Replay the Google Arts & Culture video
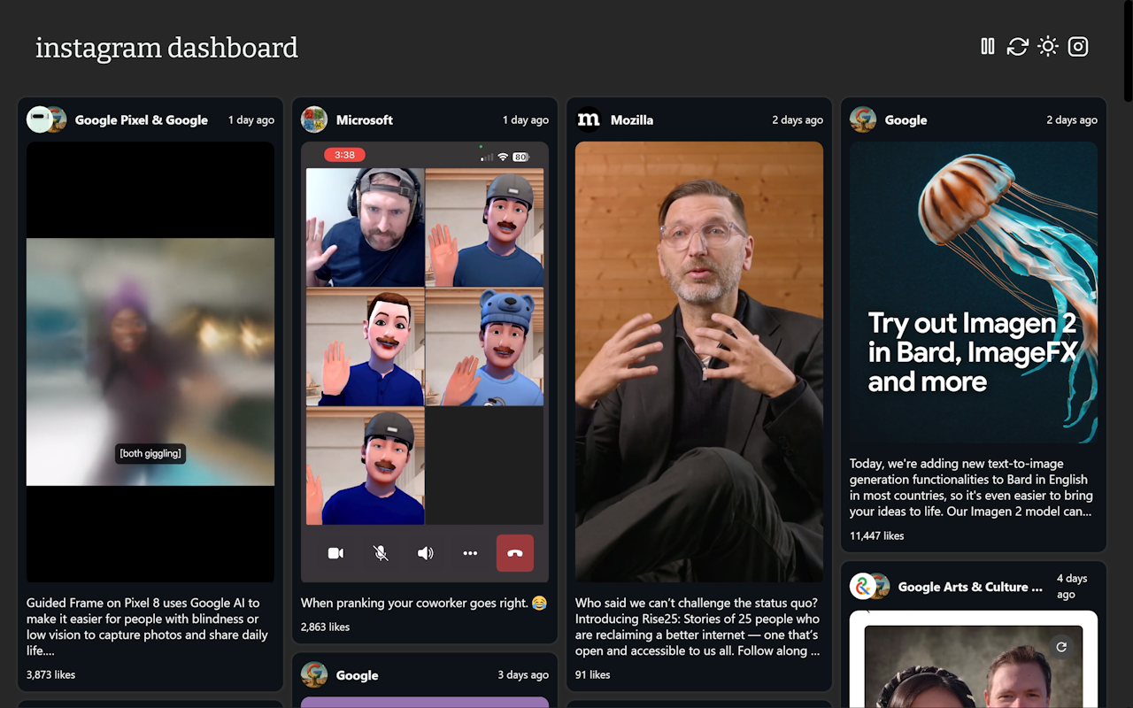 [1060, 647]
